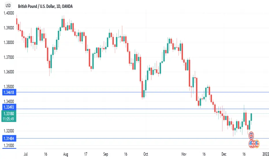Click the current price 1.33180 countdown label
Image resolution: width=269 pixels, height=159 pixels.
pos(9,116)
